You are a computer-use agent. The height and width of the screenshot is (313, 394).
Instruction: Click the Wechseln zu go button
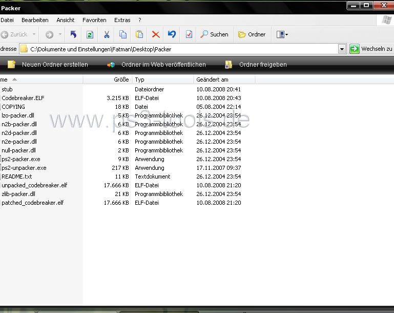[x=371, y=49]
